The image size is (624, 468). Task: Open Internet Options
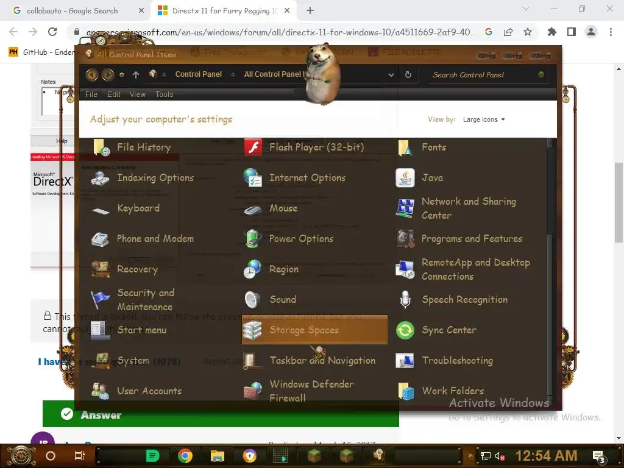294,178
